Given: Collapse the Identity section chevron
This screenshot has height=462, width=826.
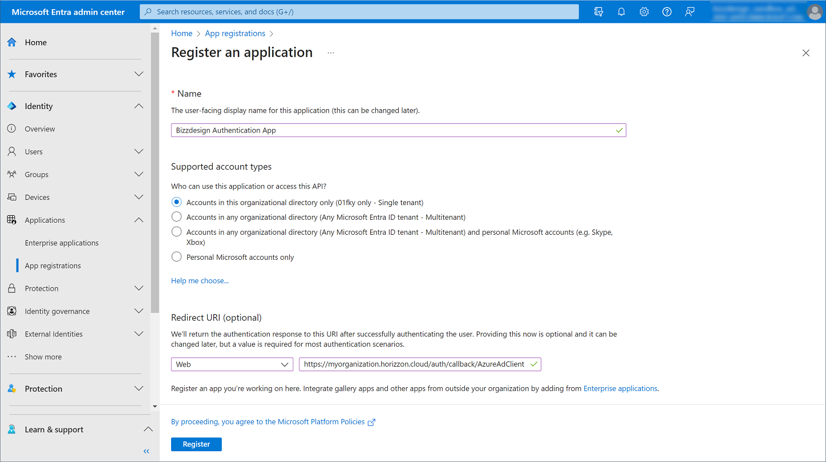Looking at the screenshot, I should tap(139, 106).
